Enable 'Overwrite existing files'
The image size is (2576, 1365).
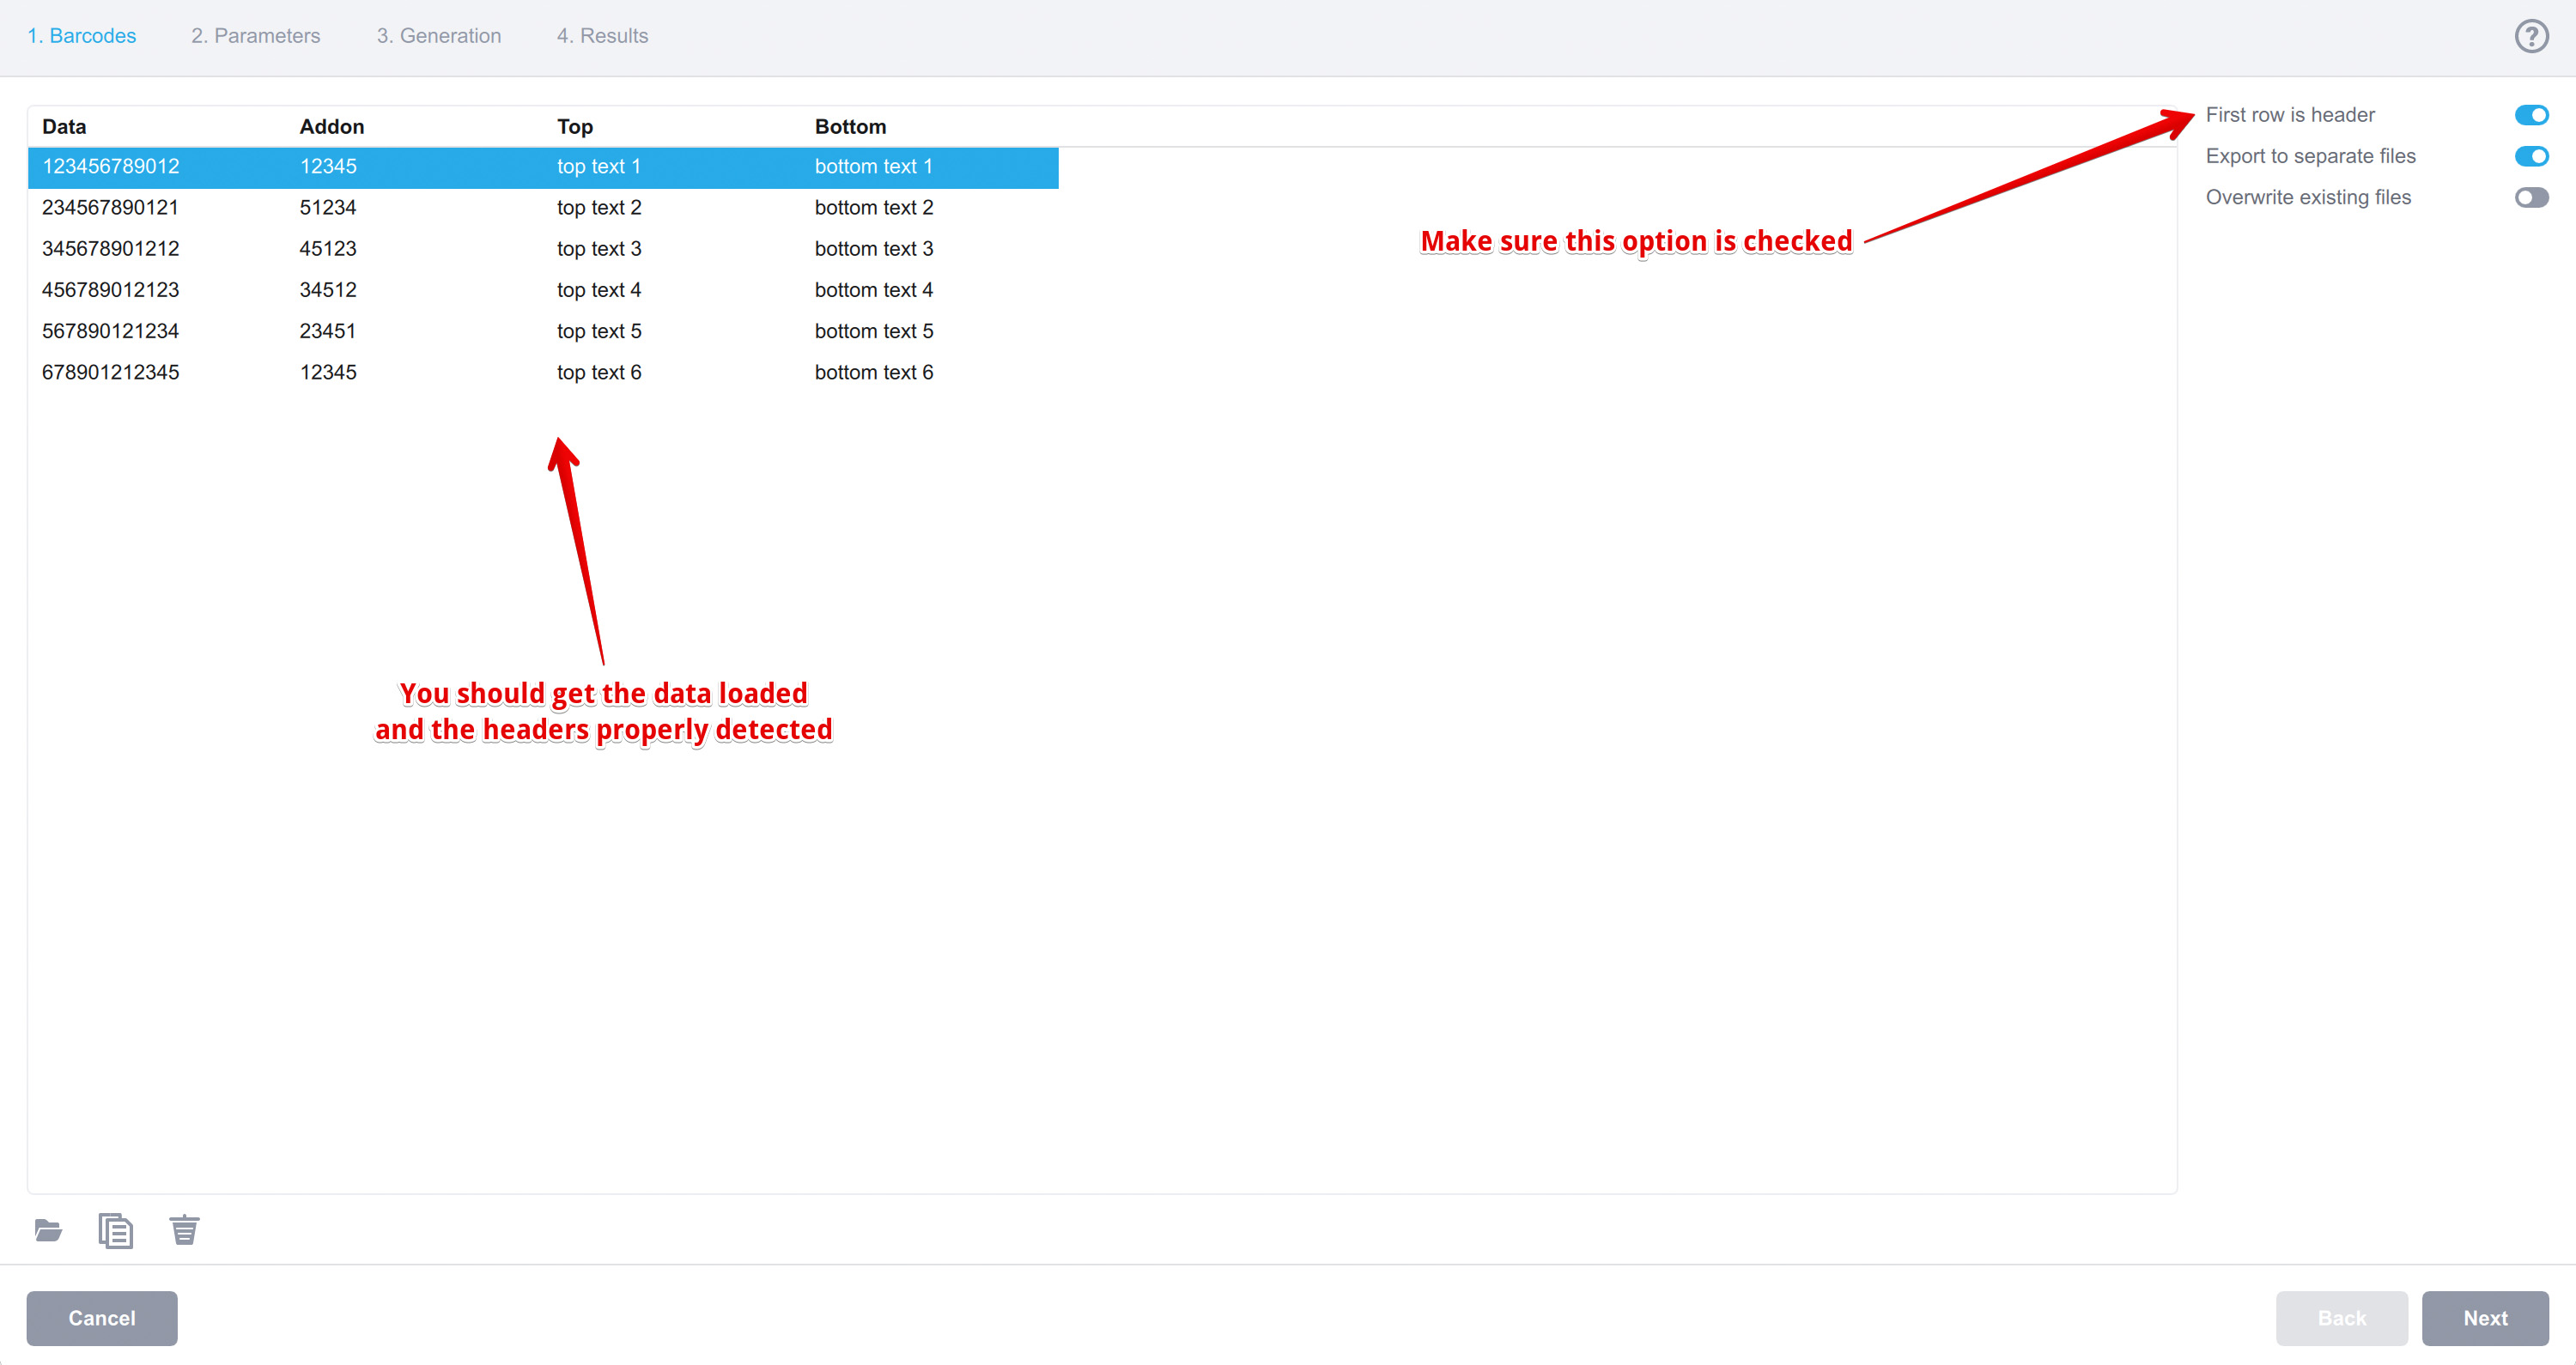coord(2533,197)
